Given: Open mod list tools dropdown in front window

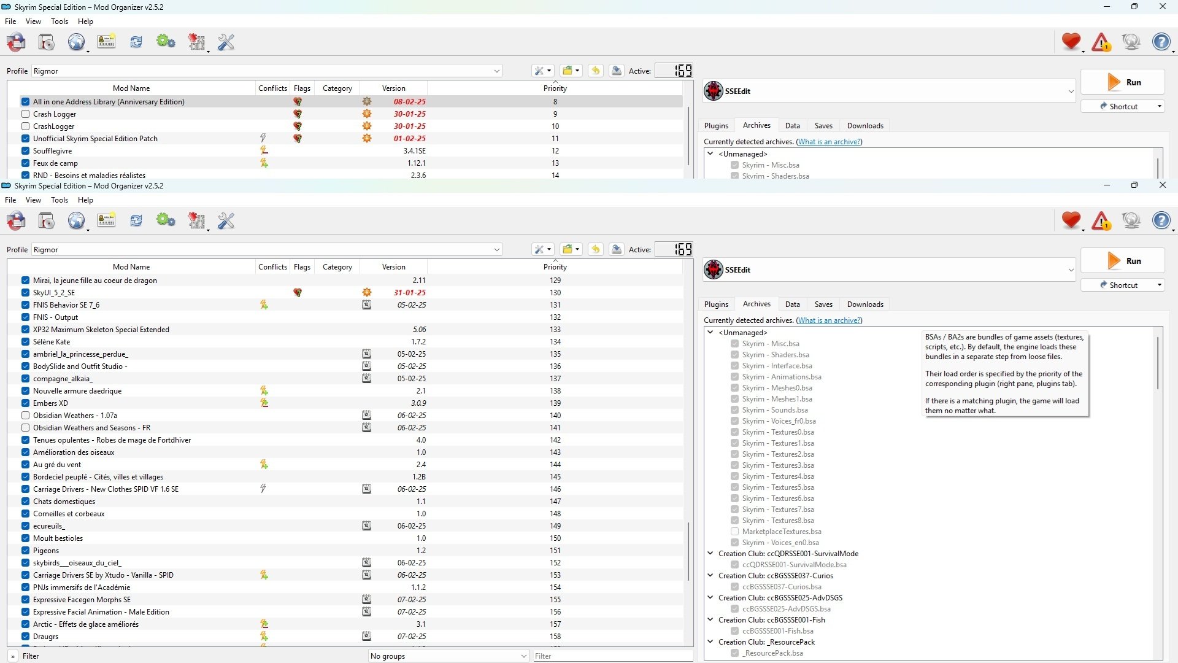Looking at the screenshot, I should [543, 249].
